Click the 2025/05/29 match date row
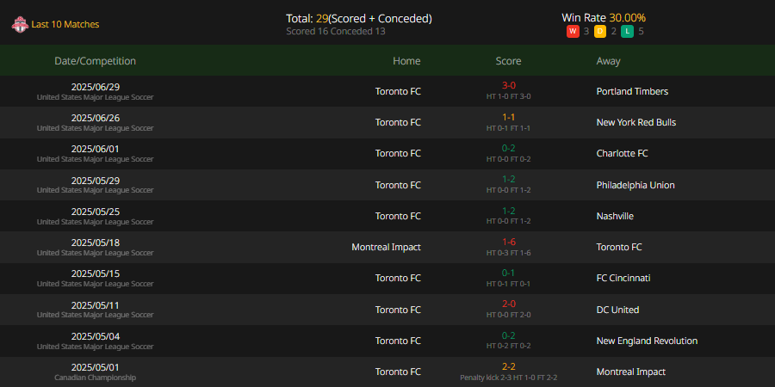Viewport: 775px width, 387px height. pyautogui.click(x=95, y=180)
